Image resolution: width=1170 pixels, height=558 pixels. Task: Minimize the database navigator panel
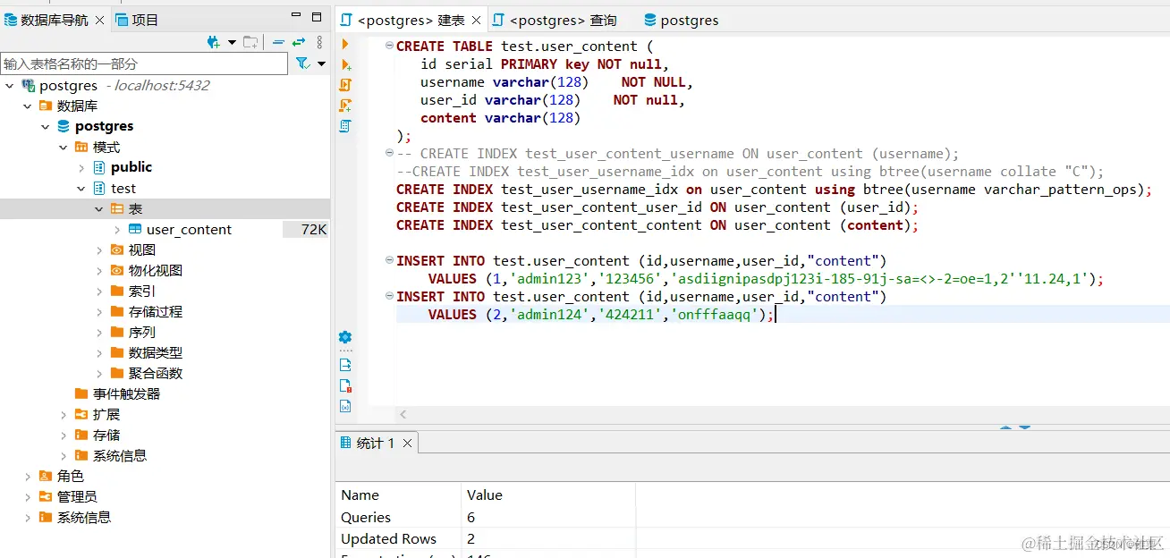tap(296, 17)
